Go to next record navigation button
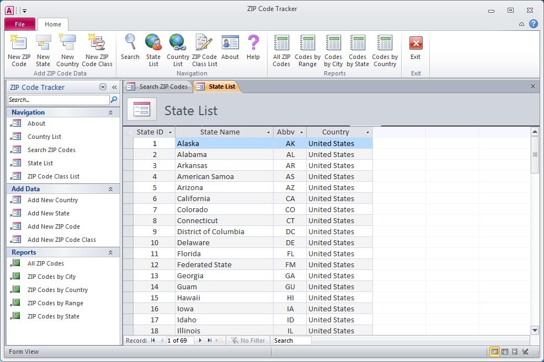Image resolution: width=544 pixels, height=362 pixels. click(x=200, y=341)
